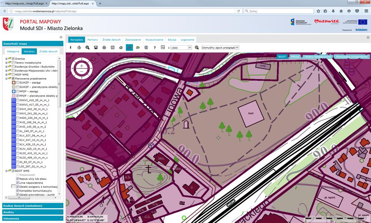This screenshot has width=371, height=223.
Task: Pan the map north with the top arrow
Action: pos(82,59)
